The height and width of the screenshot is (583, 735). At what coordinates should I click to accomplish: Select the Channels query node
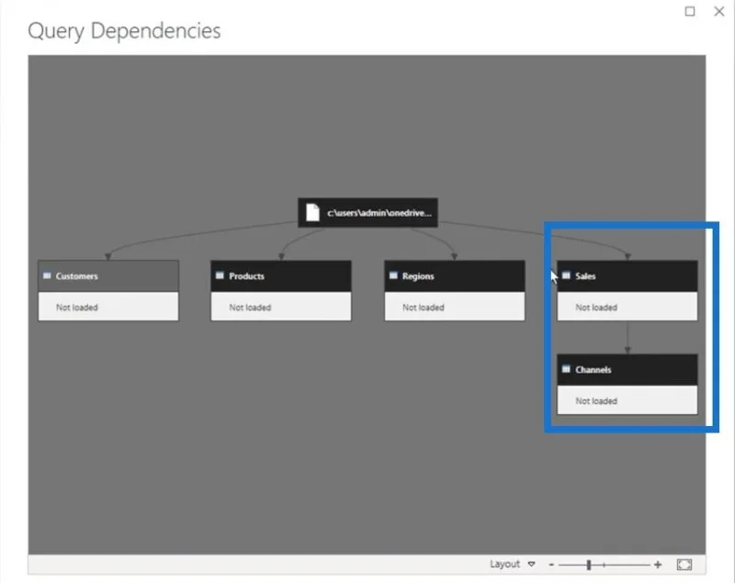(x=628, y=385)
